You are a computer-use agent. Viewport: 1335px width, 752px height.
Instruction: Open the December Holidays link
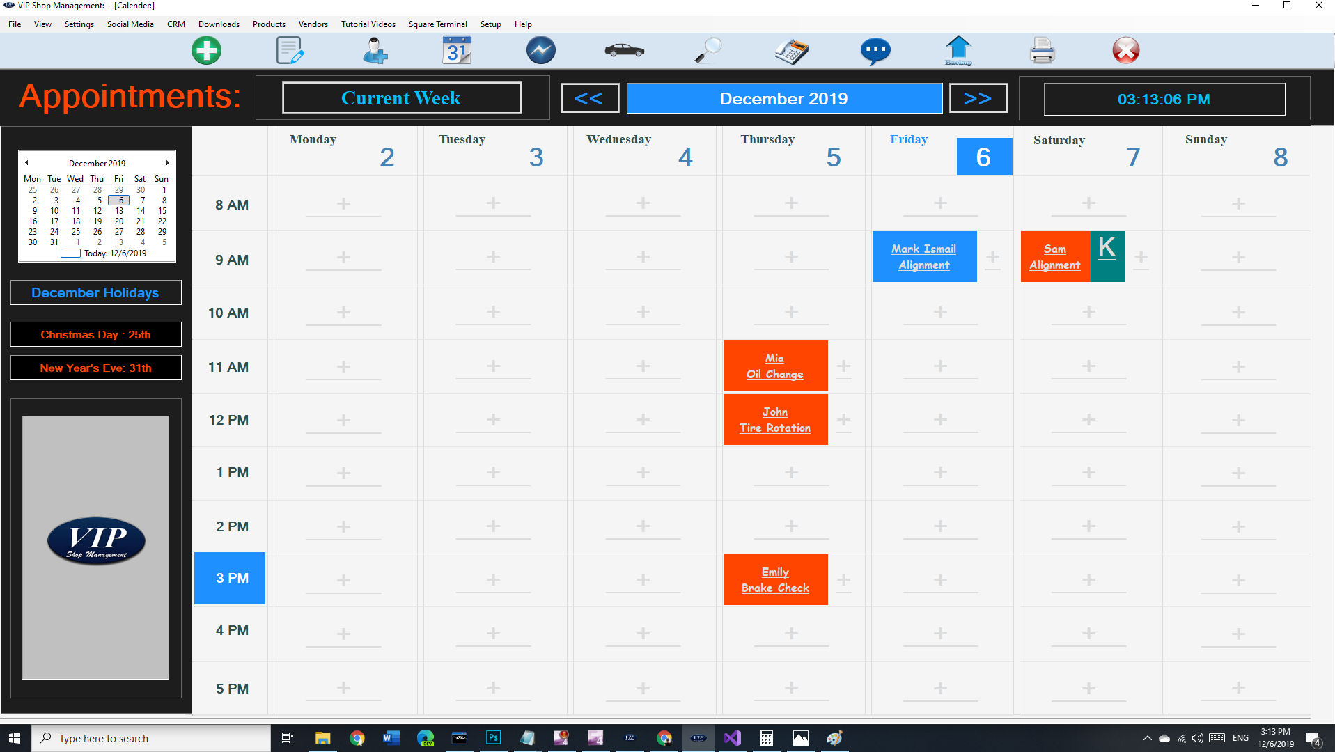pyautogui.click(x=95, y=292)
